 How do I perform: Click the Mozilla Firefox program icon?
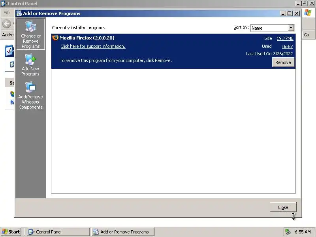tap(55, 38)
